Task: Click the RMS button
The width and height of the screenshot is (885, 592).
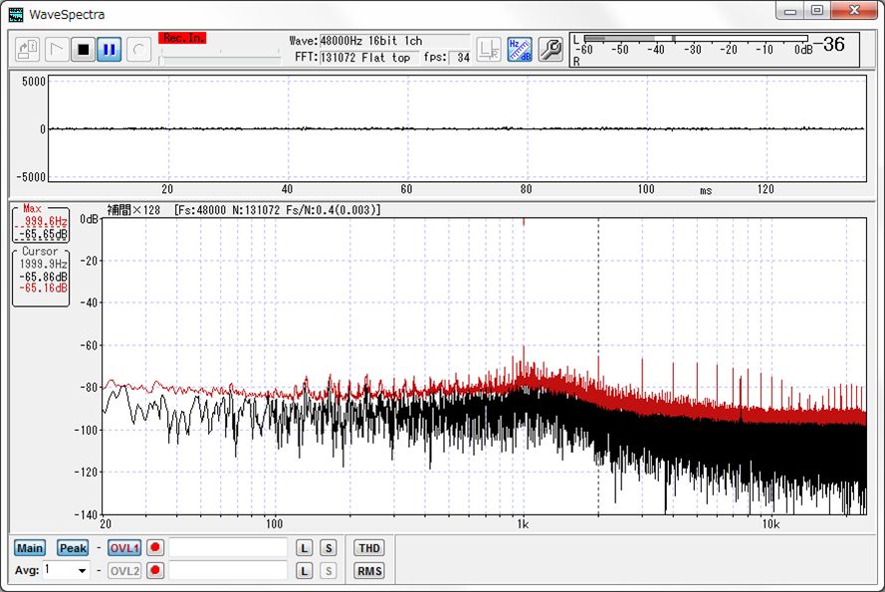Action: click(369, 571)
